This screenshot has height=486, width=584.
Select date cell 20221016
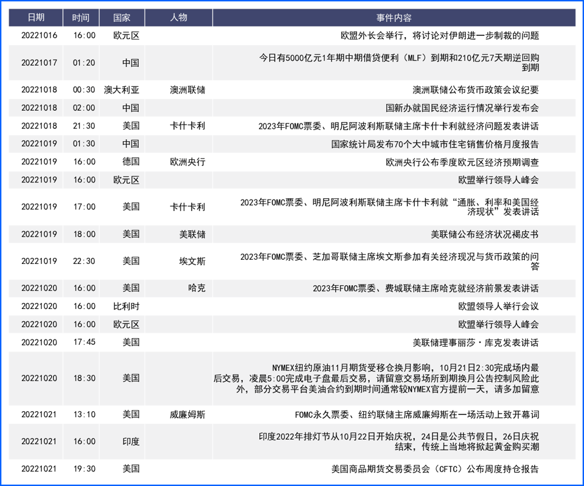point(39,35)
